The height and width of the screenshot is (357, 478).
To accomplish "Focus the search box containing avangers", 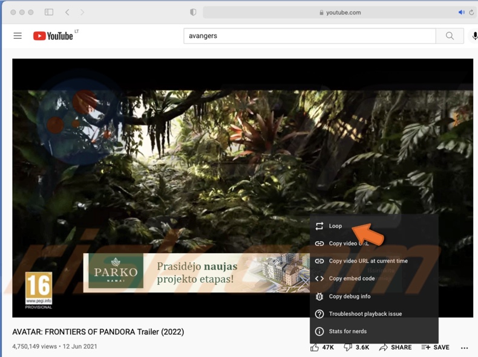I will [309, 36].
